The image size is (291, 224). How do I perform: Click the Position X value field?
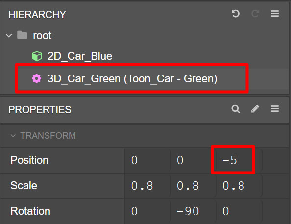click(147, 160)
